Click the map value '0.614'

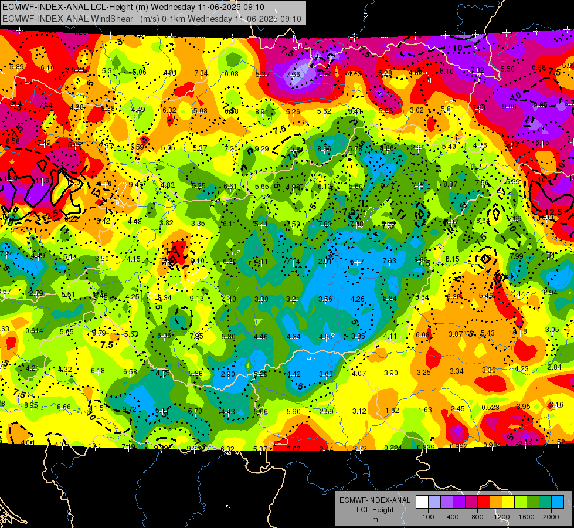(35, 331)
